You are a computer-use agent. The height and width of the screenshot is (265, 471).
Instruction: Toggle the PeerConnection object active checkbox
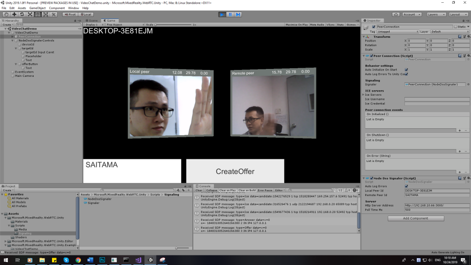pos(373,27)
